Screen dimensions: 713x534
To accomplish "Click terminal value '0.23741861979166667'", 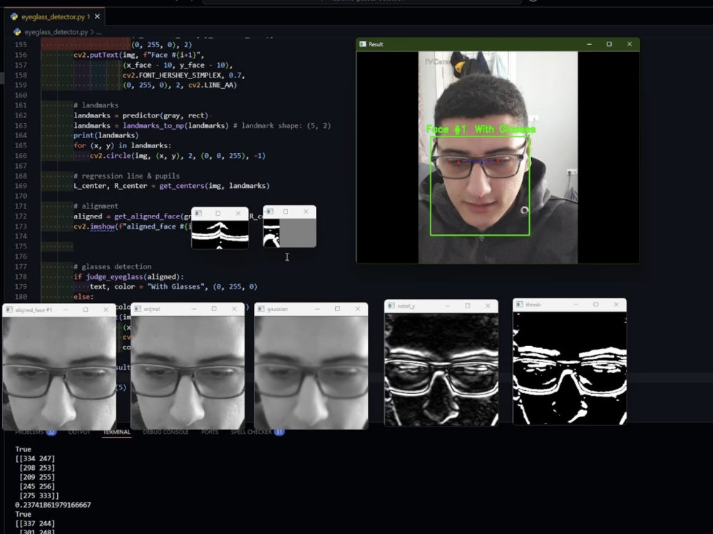I will 53,505.
